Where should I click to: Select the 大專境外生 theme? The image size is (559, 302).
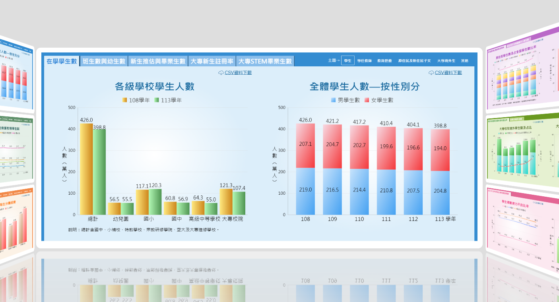446,61
